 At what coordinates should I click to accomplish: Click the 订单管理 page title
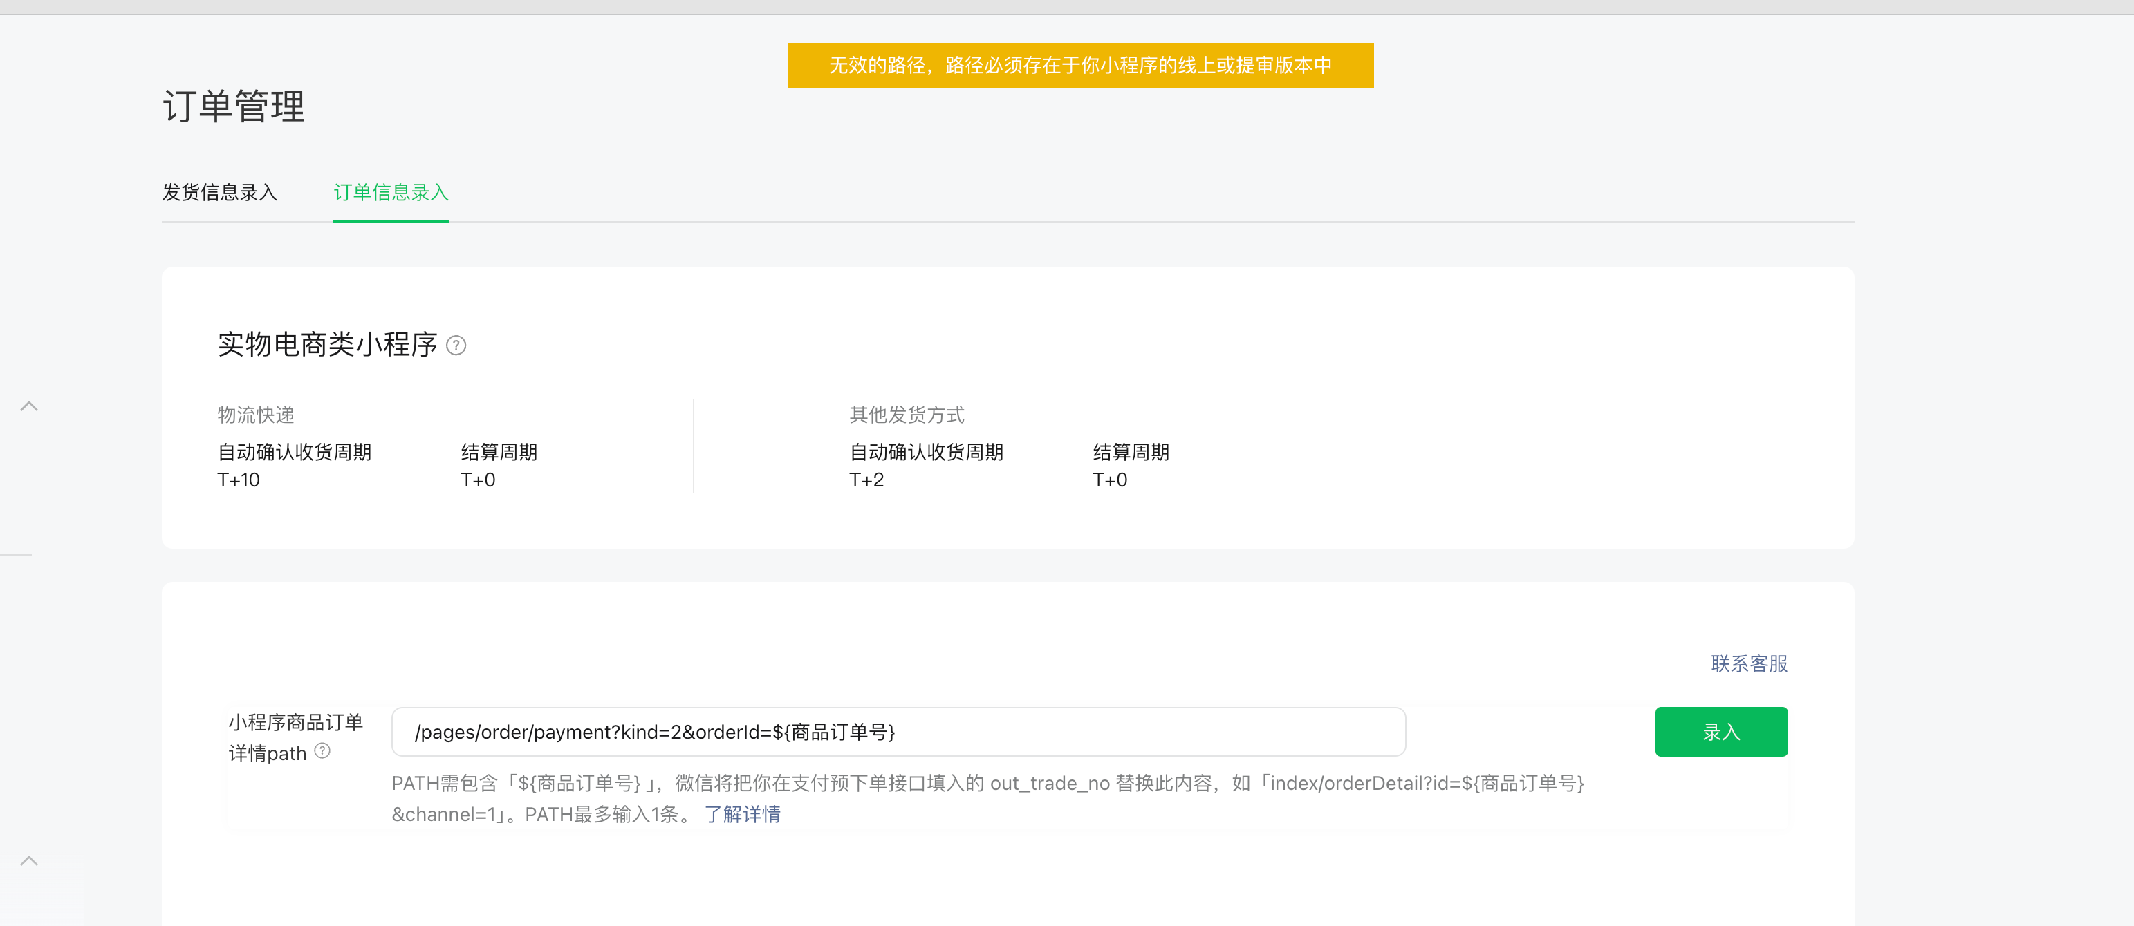click(234, 106)
